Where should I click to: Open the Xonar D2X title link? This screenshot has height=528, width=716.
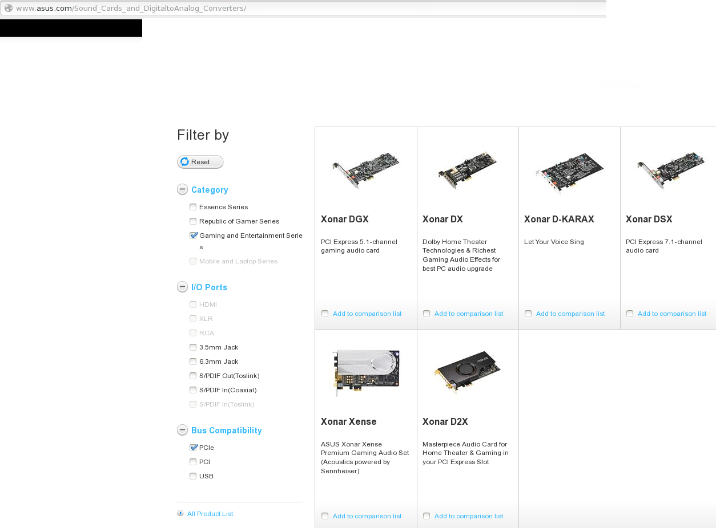(x=445, y=421)
